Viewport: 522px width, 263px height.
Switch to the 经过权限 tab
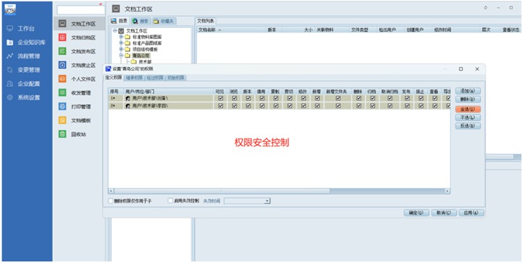click(x=155, y=78)
